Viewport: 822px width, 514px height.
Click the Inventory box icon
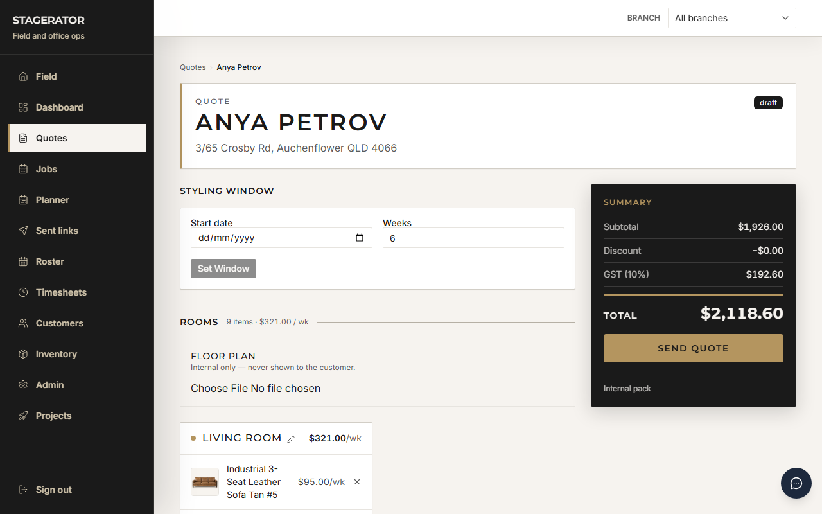[x=23, y=354]
